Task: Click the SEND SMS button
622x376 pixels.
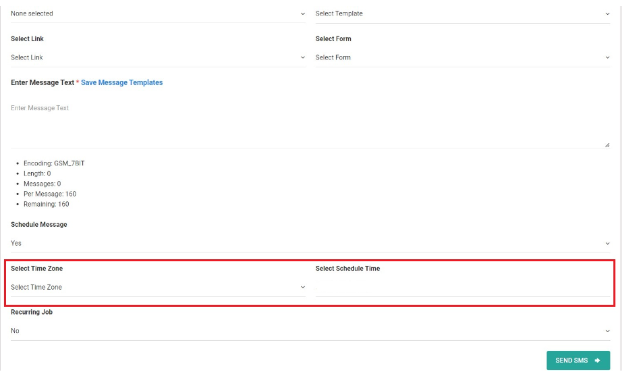Action: coord(578,360)
